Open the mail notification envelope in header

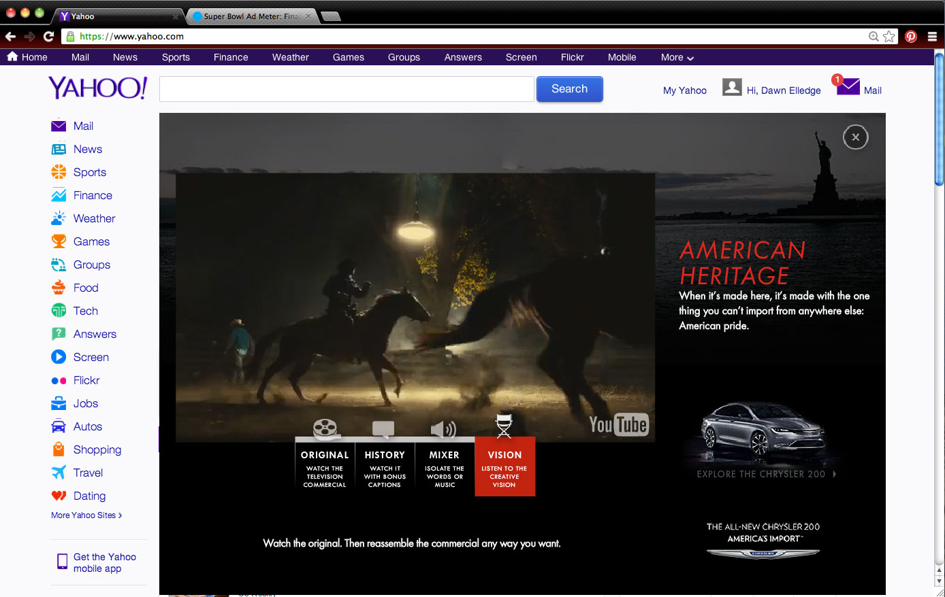[848, 87]
